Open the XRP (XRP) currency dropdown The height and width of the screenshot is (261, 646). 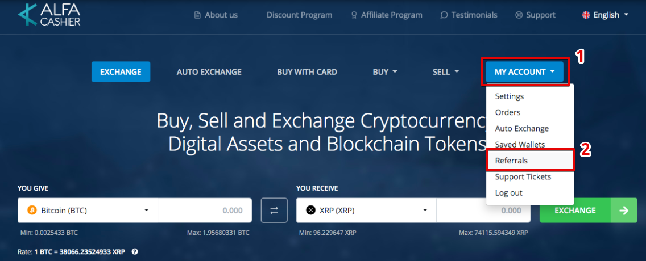366,211
